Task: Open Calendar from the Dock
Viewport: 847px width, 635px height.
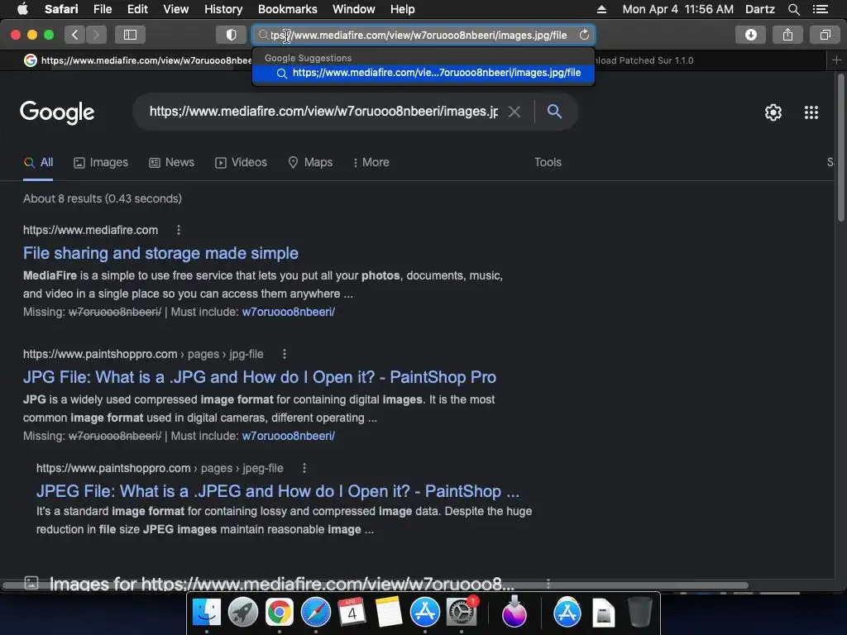Action: [352, 612]
